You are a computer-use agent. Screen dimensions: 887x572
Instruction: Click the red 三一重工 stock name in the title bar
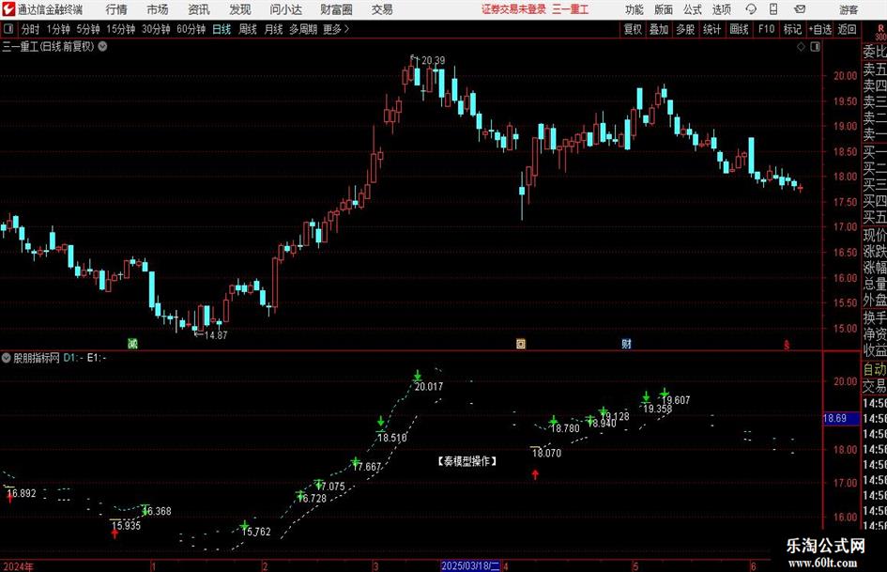click(571, 9)
